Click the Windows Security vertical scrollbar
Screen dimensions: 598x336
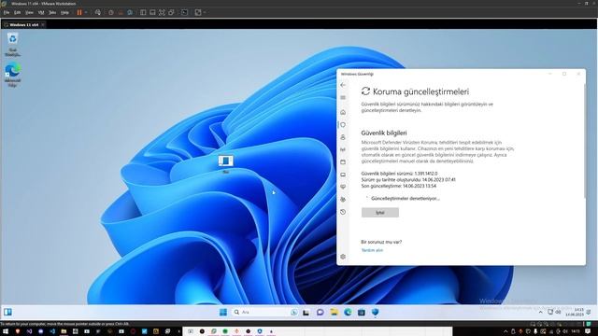tap(584, 141)
